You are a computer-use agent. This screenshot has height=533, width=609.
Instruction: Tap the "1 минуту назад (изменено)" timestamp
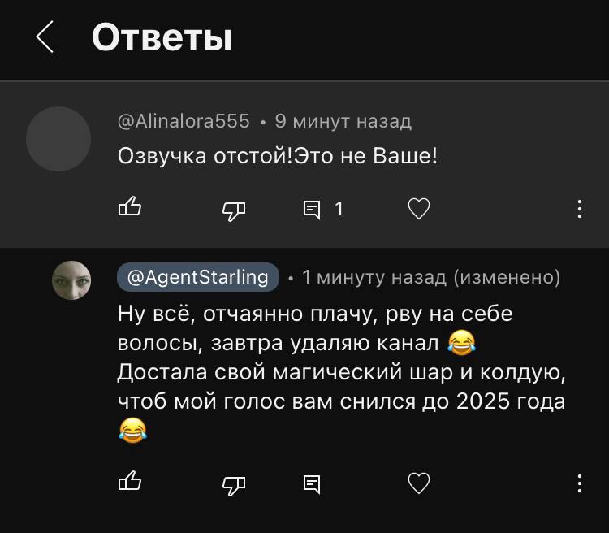[x=430, y=277]
